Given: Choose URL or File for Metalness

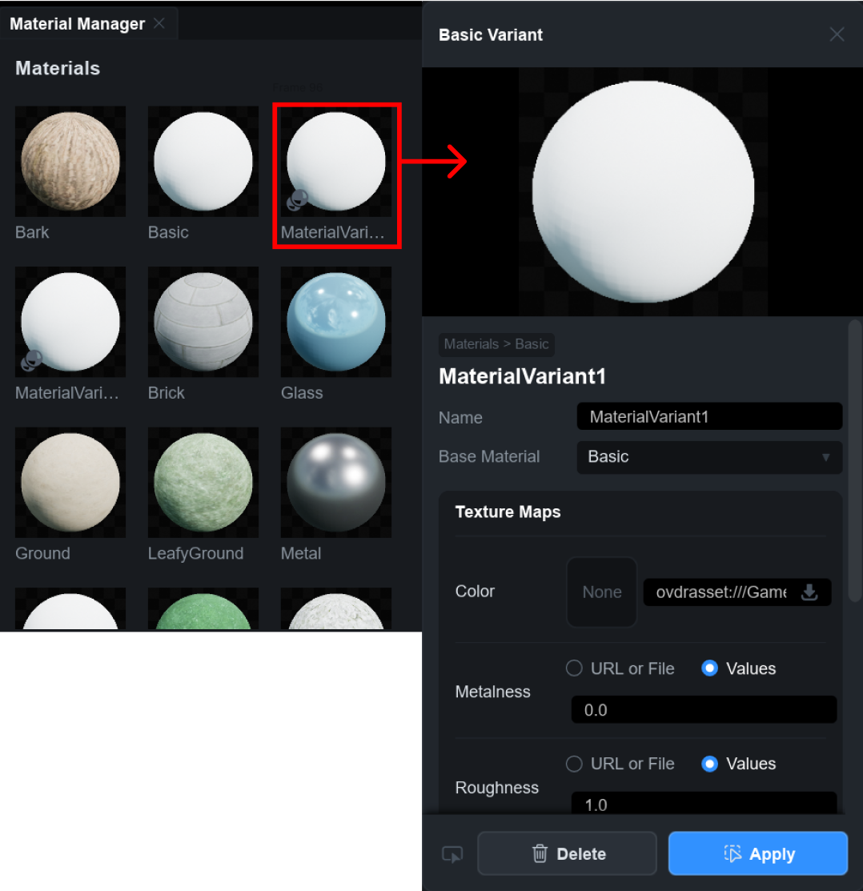Looking at the screenshot, I should [574, 668].
